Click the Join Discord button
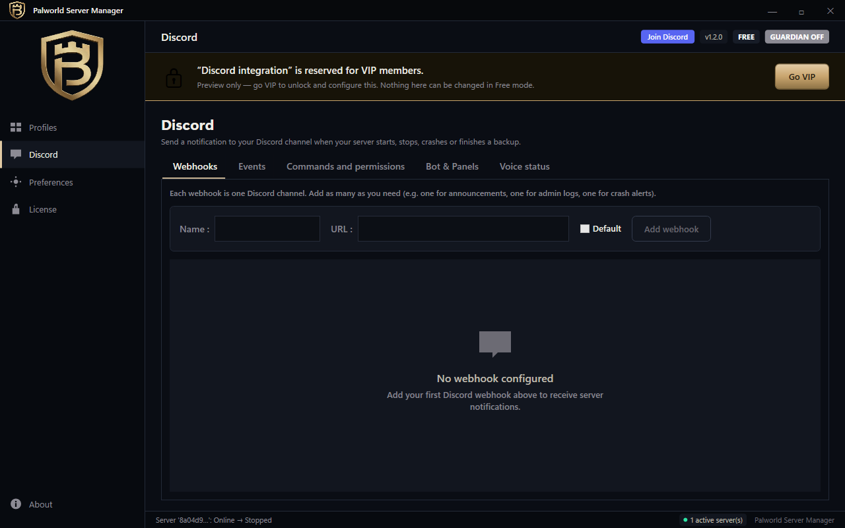 (x=667, y=37)
